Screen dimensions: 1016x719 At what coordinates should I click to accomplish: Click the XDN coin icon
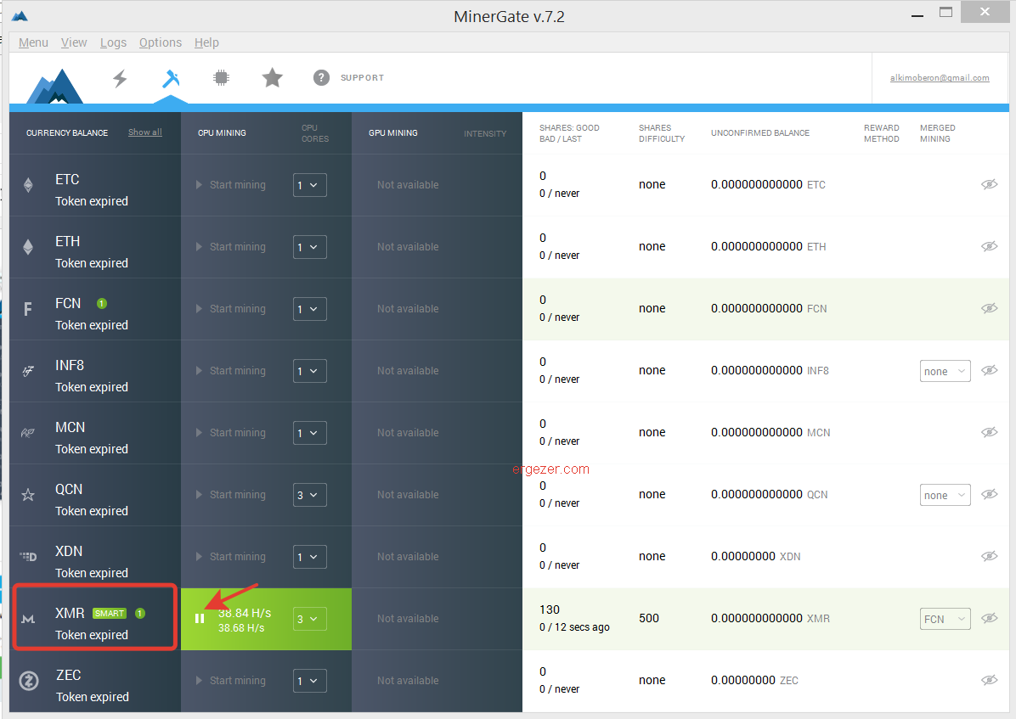[28, 556]
